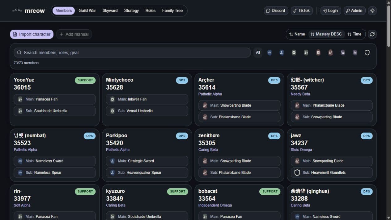Click the DPS badge on Mintychoco's card
The width and height of the screenshot is (391, 220).
(x=182, y=80)
